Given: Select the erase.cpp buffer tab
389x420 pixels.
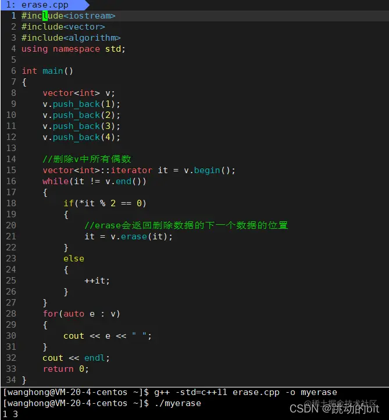Looking at the screenshot, I should coord(44,5).
